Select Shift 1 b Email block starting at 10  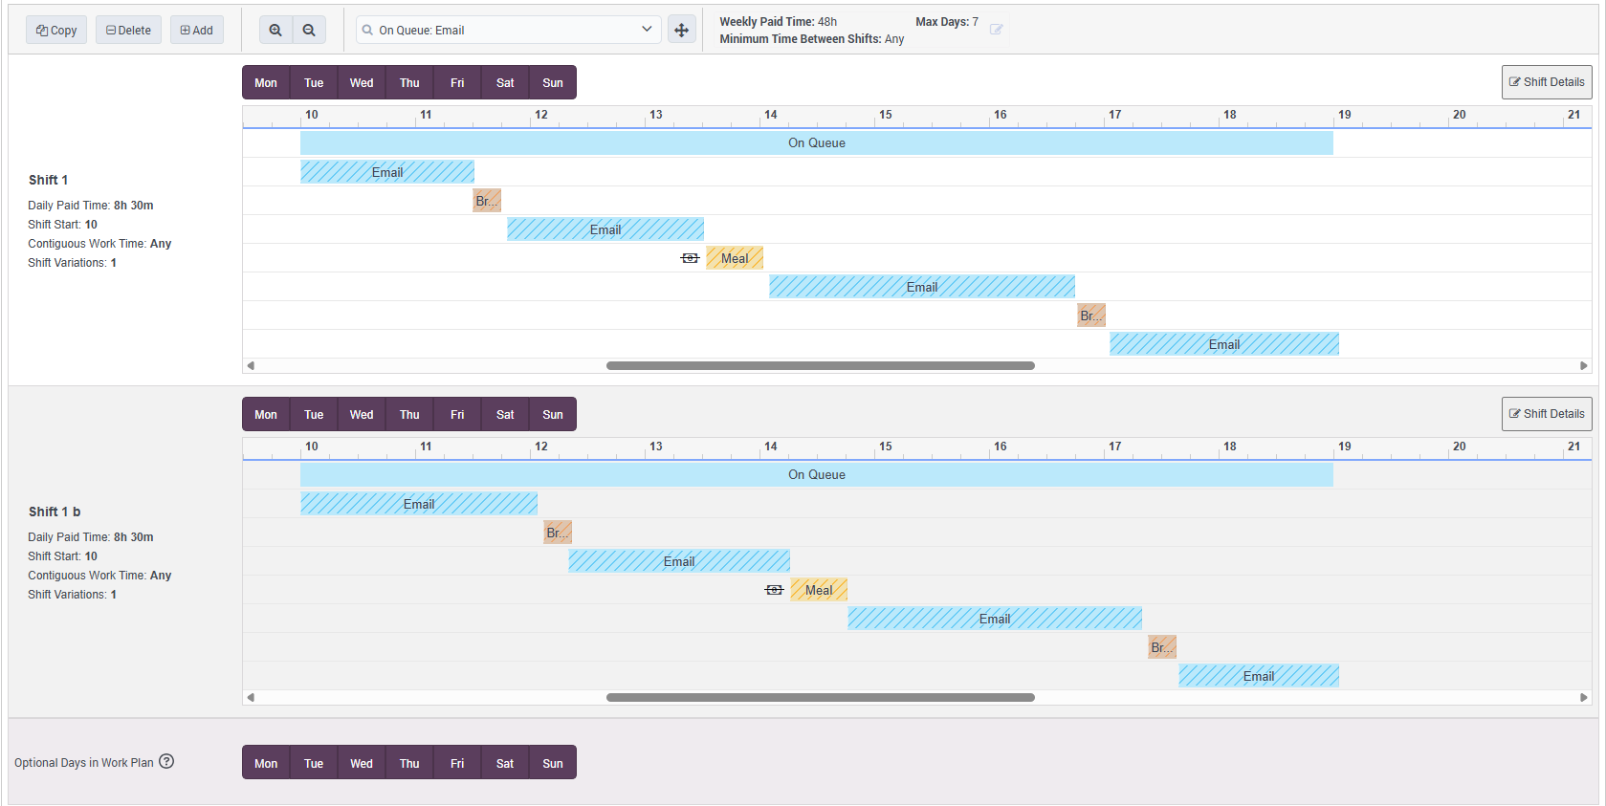click(419, 504)
